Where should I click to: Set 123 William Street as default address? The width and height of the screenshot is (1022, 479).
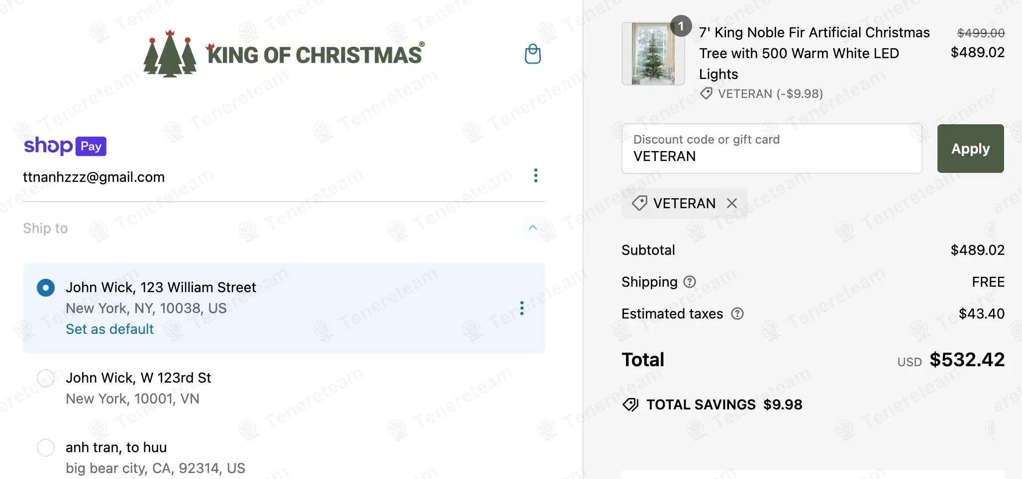(x=109, y=329)
